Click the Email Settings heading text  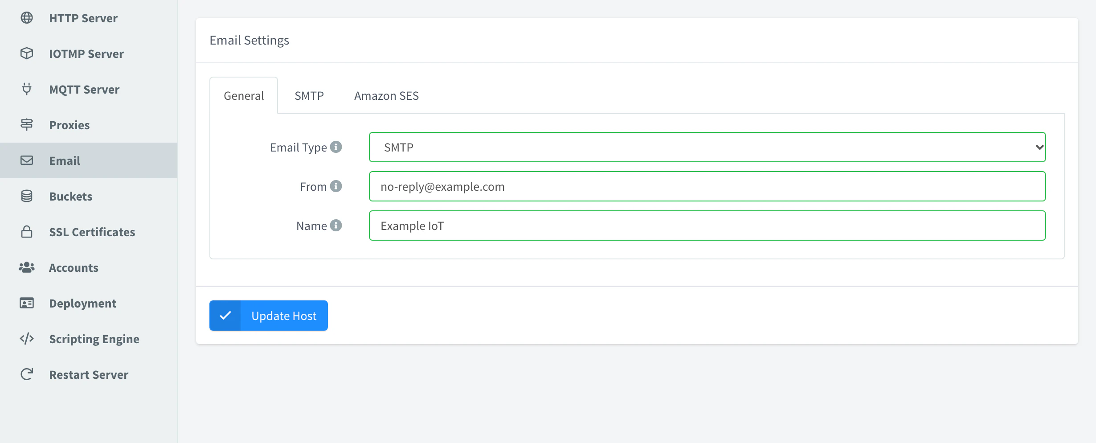(x=249, y=40)
